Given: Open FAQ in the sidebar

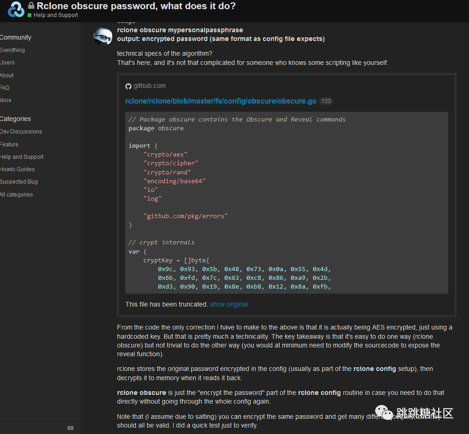Looking at the screenshot, I should [5, 87].
